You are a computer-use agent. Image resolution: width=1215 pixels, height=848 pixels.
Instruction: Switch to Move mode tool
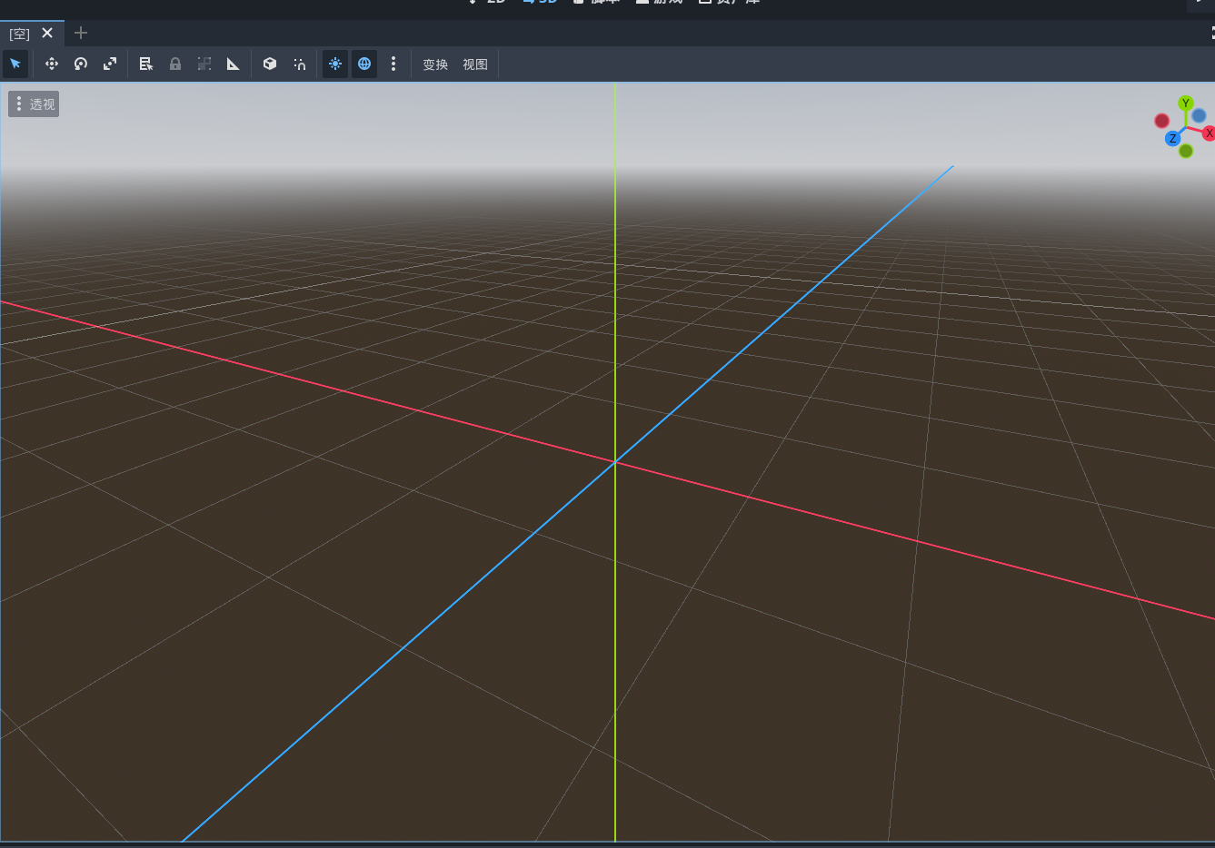52,64
